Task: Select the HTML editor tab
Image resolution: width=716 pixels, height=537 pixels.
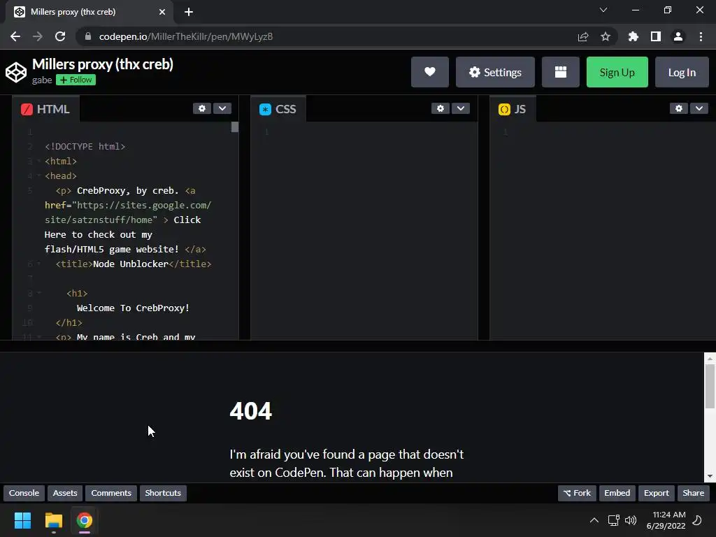Action: point(45,109)
